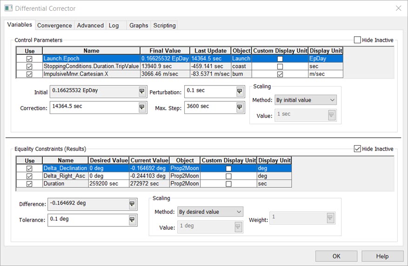The height and width of the screenshot is (266, 408).
Task: Click the unit icon beside Perturbation field
Action: click(x=240, y=92)
